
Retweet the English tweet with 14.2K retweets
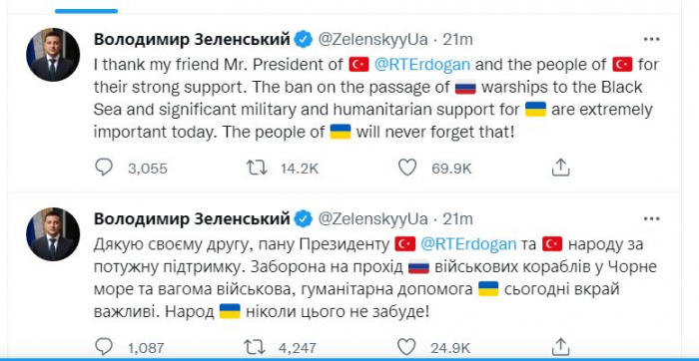257,168
